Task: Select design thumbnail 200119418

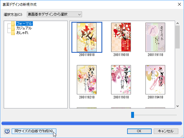Action: [x=155, y=80]
